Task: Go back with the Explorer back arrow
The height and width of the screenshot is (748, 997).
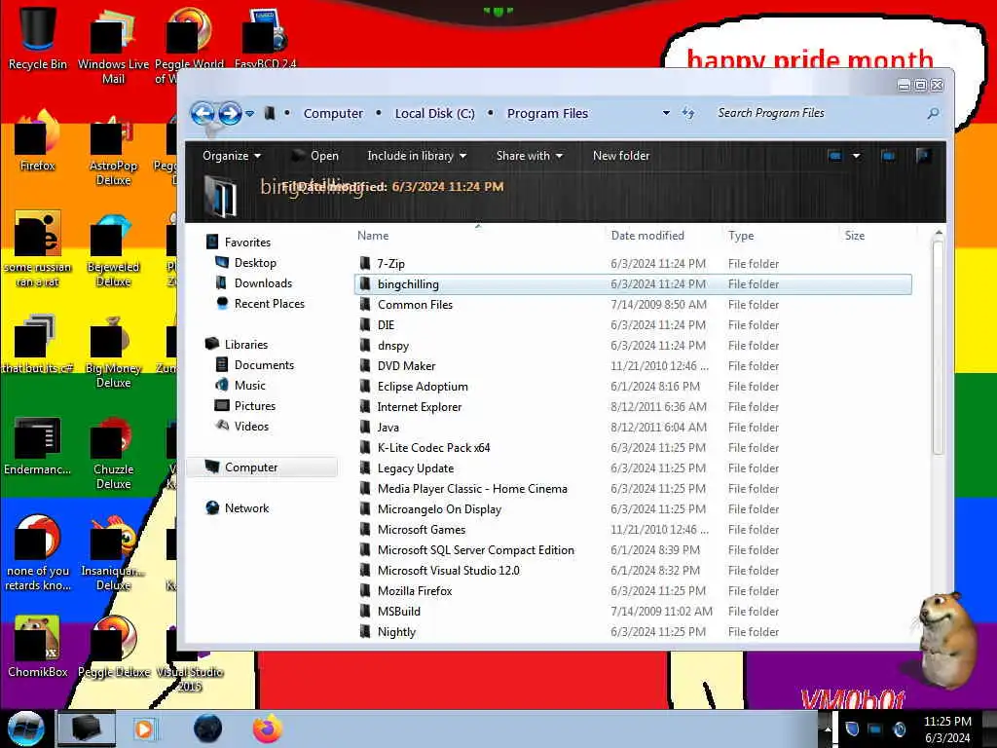Action: (203, 113)
